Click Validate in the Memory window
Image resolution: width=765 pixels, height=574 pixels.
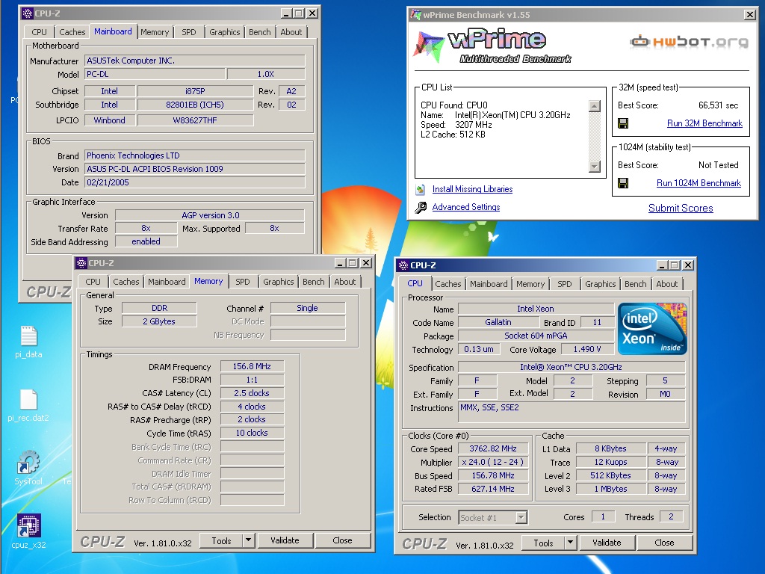285,540
